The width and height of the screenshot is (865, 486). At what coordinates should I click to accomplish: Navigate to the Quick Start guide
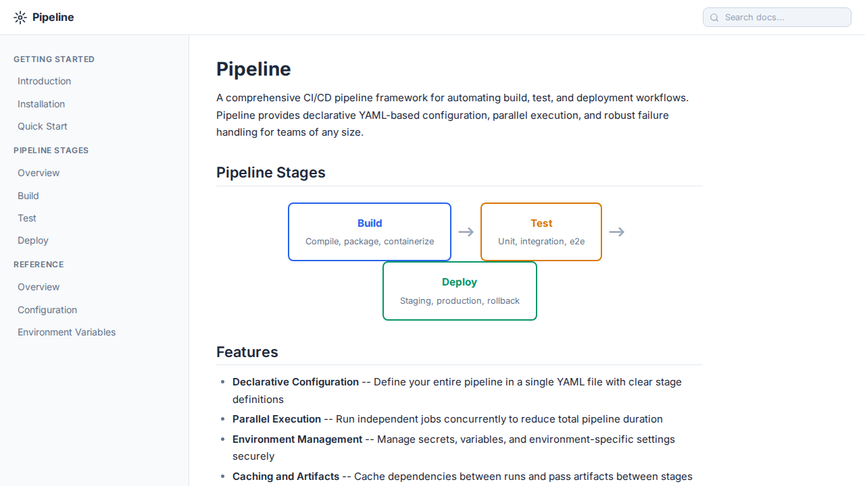click(x=42, y=126)
